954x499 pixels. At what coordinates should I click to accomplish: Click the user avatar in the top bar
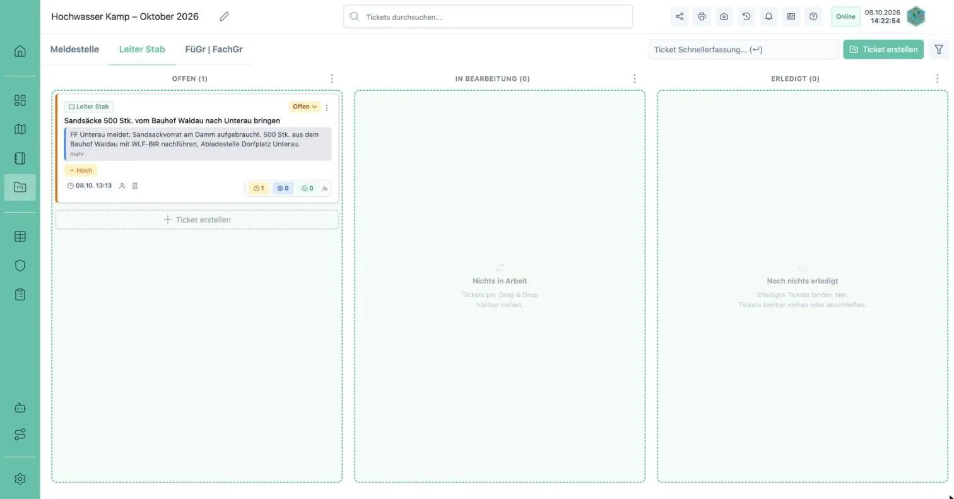point(916,17)
